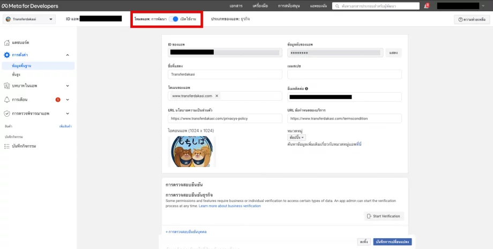Click the Add product link in sidebar
This screenshot has height=249, width=493.
65,126
